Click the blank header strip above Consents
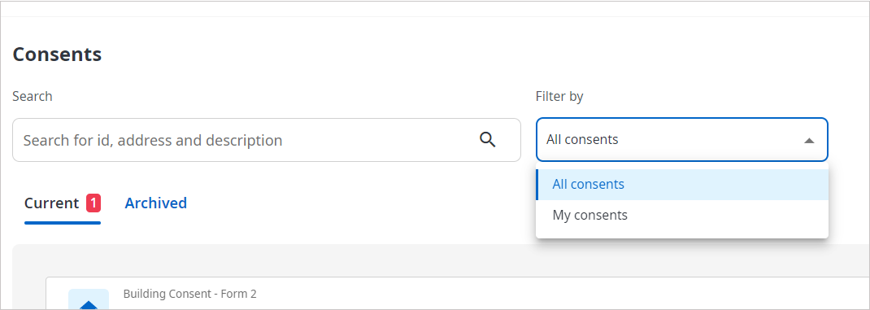870x310 pixels. point(435,8)
